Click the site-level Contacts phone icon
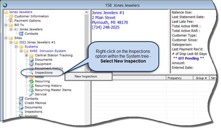 (21, 99)
